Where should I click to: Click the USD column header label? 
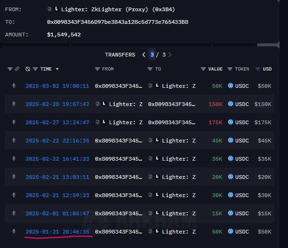(267, 69)
